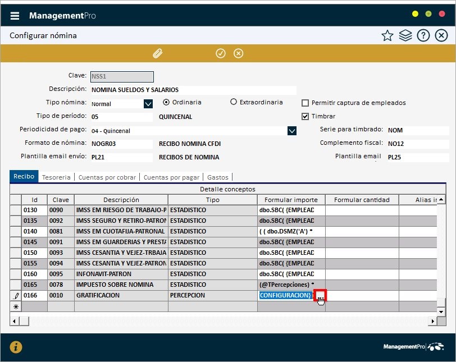Select the pencil row marker for row 0166
The width and height of the screenshot is (456, 362).
pyautogui.click(x=16, y=296)
